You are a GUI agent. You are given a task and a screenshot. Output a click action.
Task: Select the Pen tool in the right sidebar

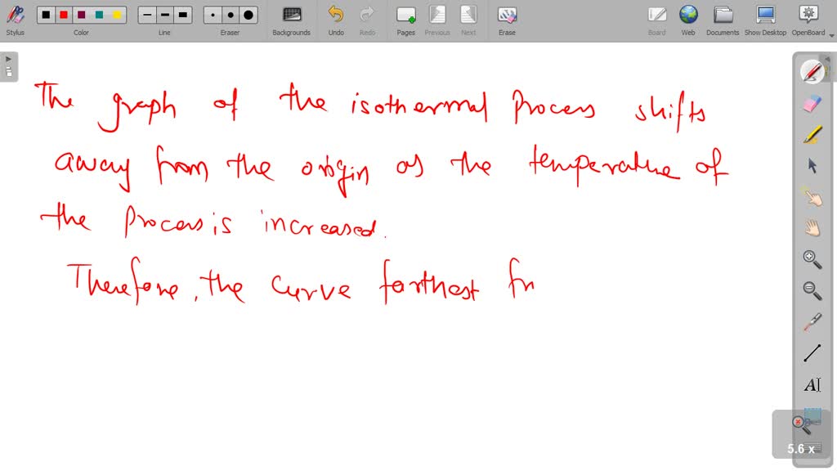(812, 72)
